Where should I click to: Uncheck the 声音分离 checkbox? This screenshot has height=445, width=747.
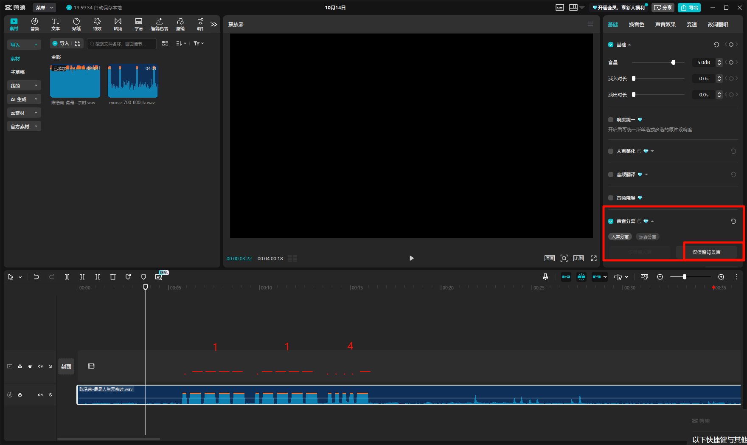click(x=611, y=221)
